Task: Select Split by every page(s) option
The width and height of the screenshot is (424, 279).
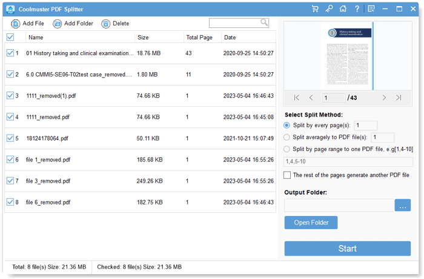Action: 287,126
